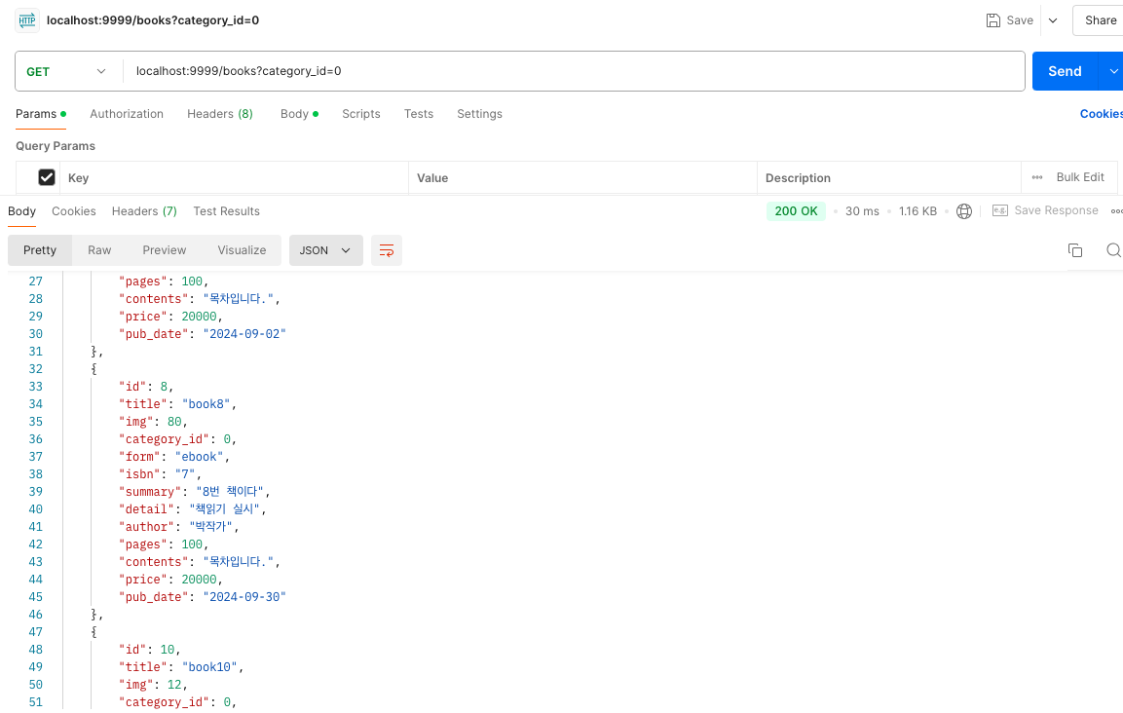This screenshot has height=713, width=1123.
Task: Open response more-options ellipsis icon
Action: coord(1116,211)
